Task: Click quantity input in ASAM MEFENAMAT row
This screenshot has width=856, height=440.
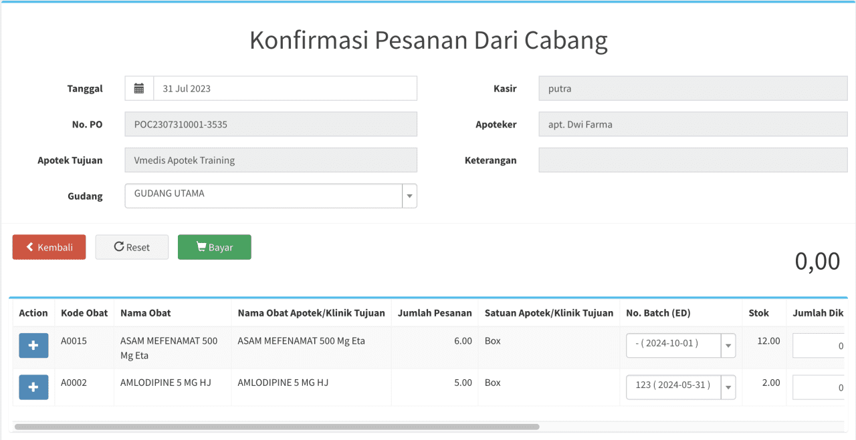Action: 819,346
